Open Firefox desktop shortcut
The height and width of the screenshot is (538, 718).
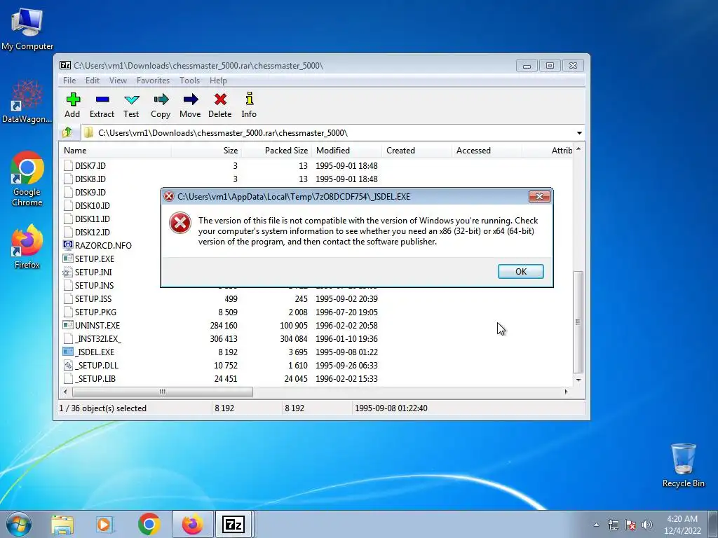click(x=27, y=246)
